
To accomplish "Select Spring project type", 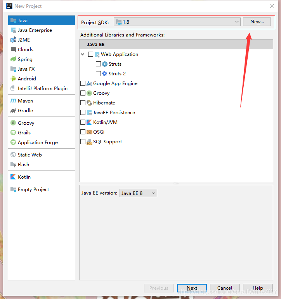I will (x=42, y=59).
